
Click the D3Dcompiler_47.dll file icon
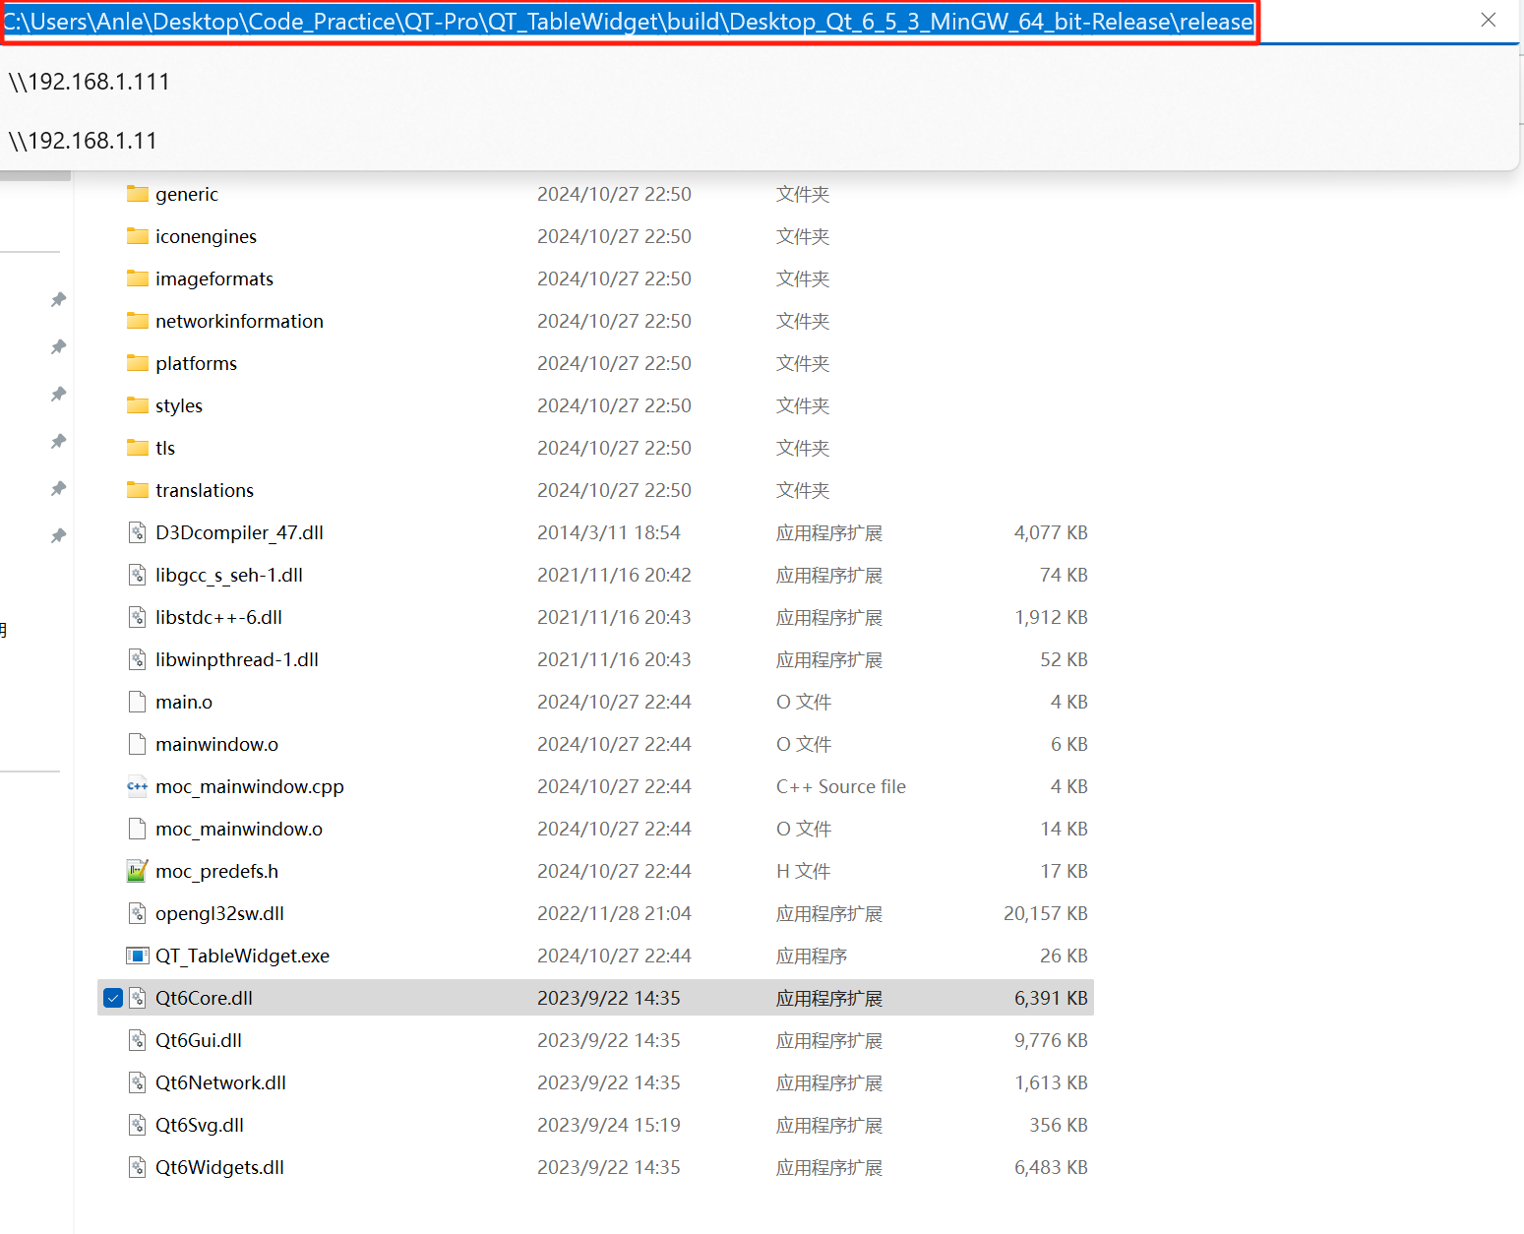(x=138, y=532)
